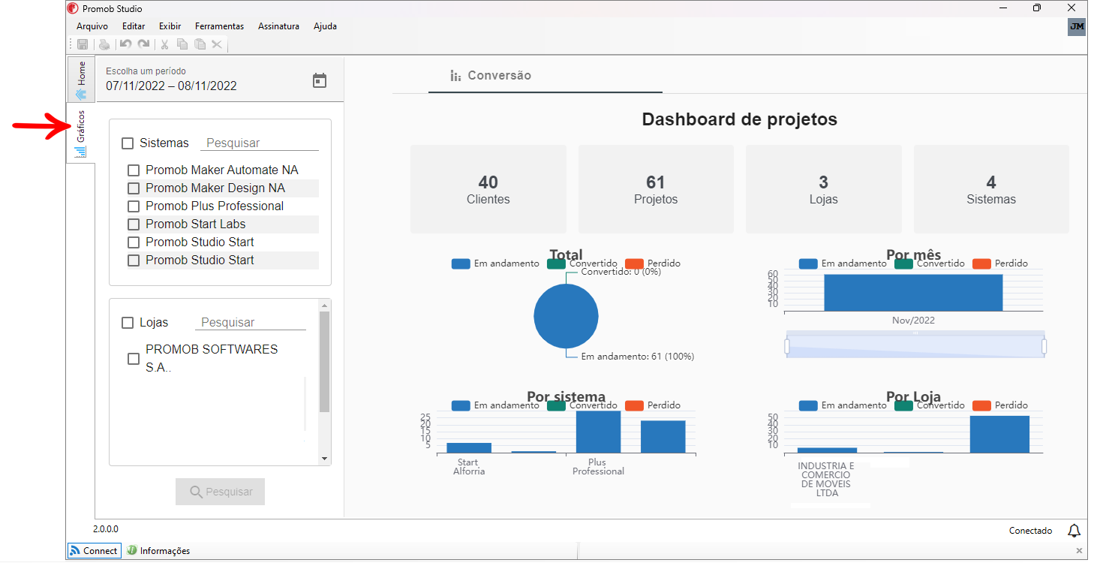
Task: Open the notifications bell icon
Action: coord(1074,531)
